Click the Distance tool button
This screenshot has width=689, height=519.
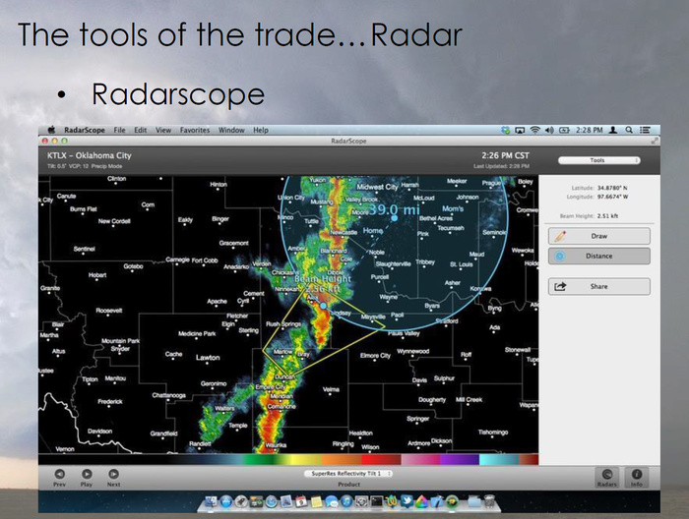(598, 256)
